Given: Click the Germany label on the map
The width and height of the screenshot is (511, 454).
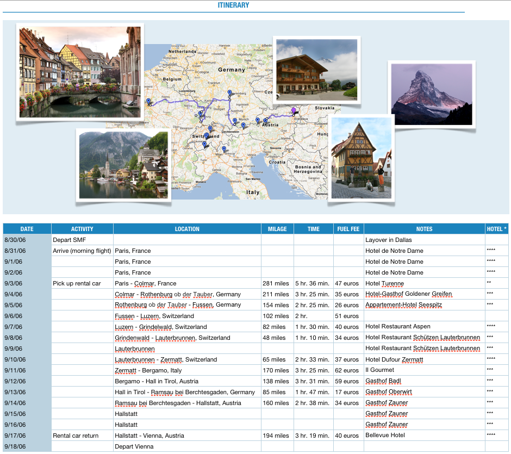Looking at the screenshot, I should (x=232, y=70).
